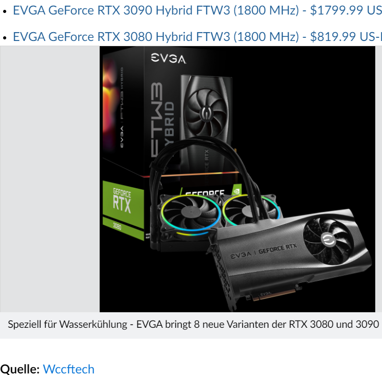Open the EVGA RTX 3080 Hybrid FTW3 link
The height and width of the screenshot is (375, 382).
(x=197, y=37)
